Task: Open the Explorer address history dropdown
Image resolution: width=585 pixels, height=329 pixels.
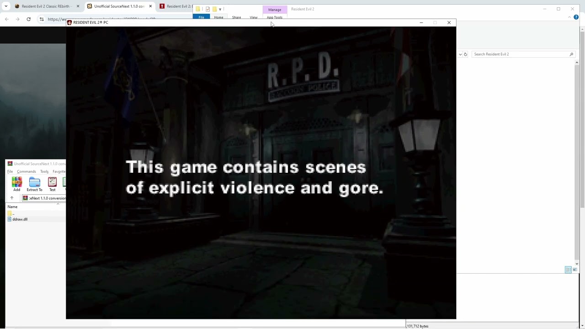Action: point(460,54)
